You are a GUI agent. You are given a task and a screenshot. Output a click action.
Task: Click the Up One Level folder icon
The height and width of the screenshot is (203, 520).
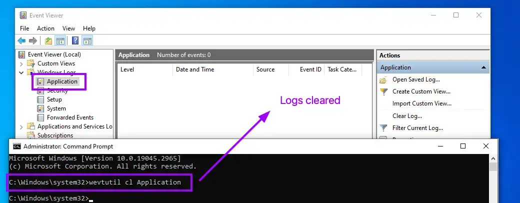point(48,41)
